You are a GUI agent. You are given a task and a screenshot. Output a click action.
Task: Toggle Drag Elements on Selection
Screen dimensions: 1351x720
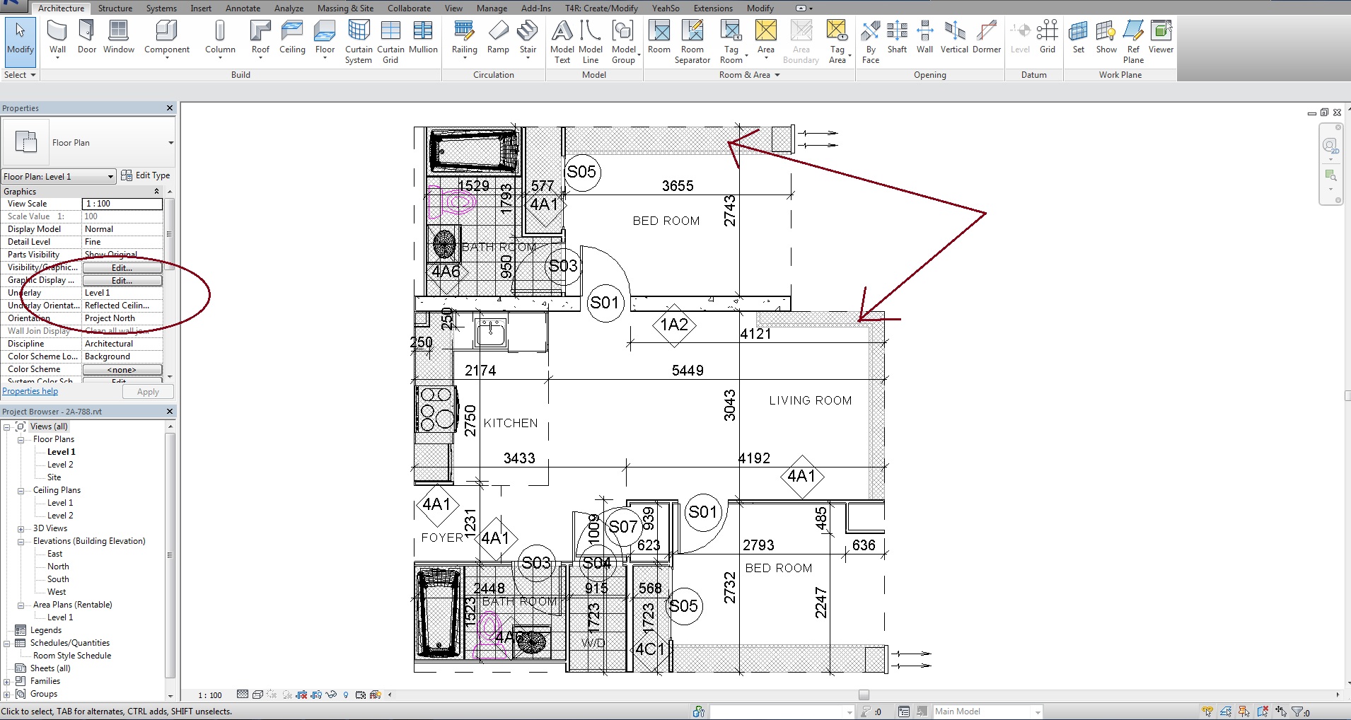pyautogui.click(x=1281, y=712)
